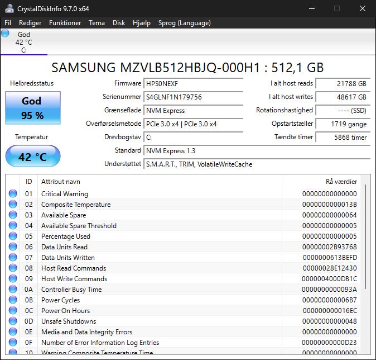Image resolution: width=376 pixels, height=360 pixels.
Task: Open the Fil menu
Action: tap(8, 23)
